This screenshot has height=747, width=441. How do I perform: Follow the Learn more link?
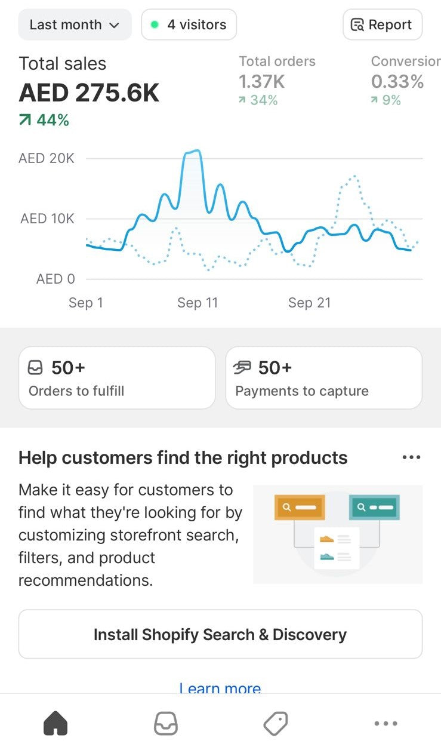(220, 688)
